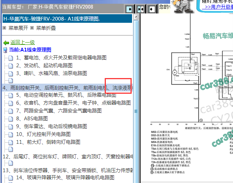Click the document icon for 8、ABS电路图

pyautogui.click(x=11, y=119)
